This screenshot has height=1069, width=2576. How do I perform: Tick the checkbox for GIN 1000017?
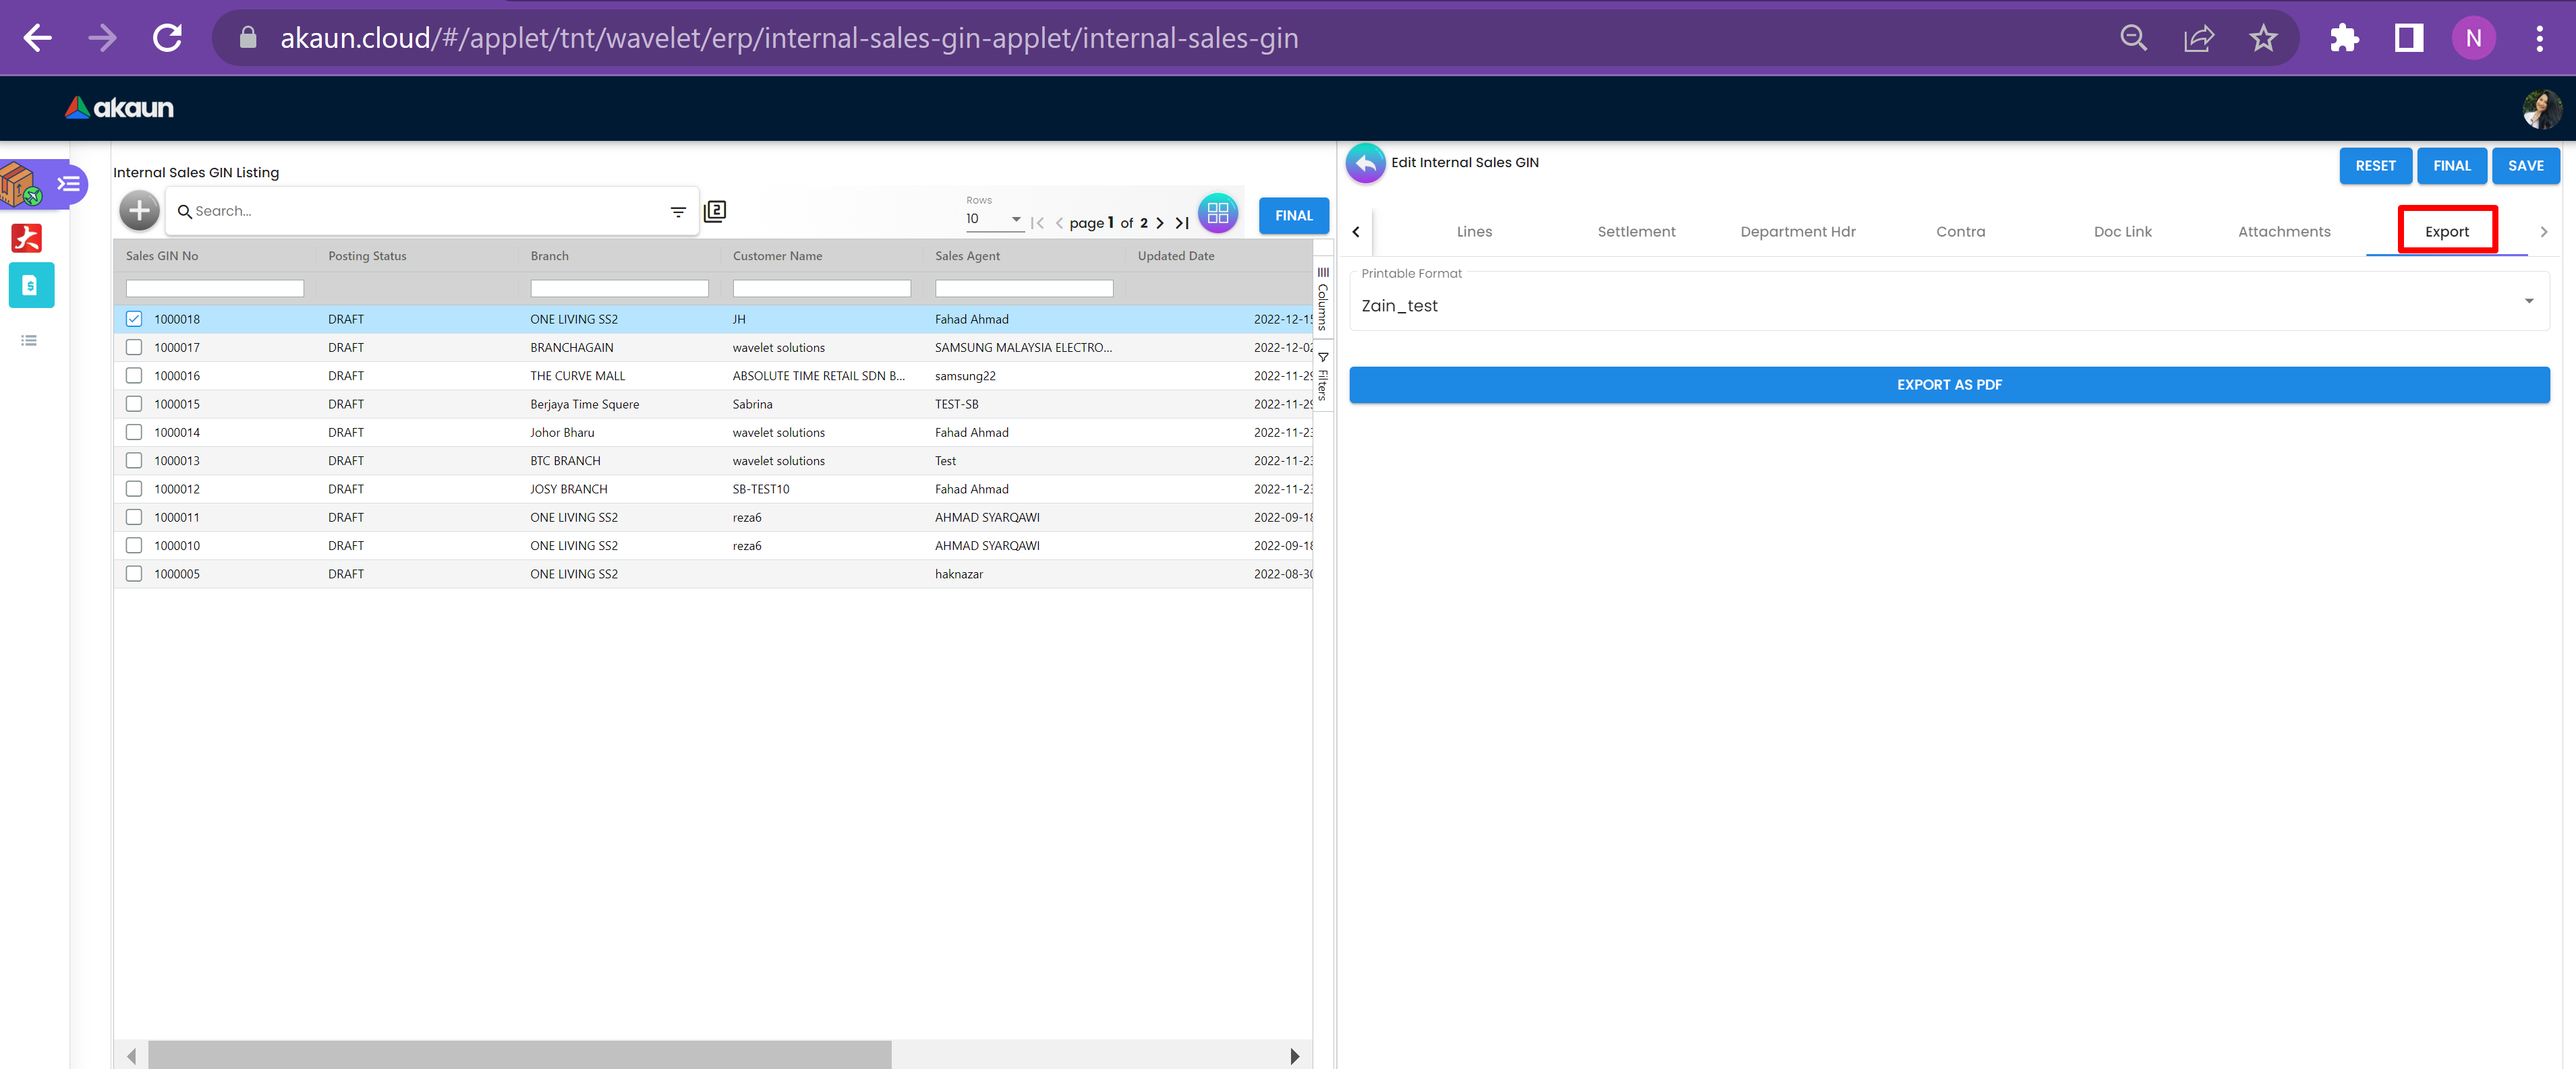pyautogui.click(x=134, y=348)
